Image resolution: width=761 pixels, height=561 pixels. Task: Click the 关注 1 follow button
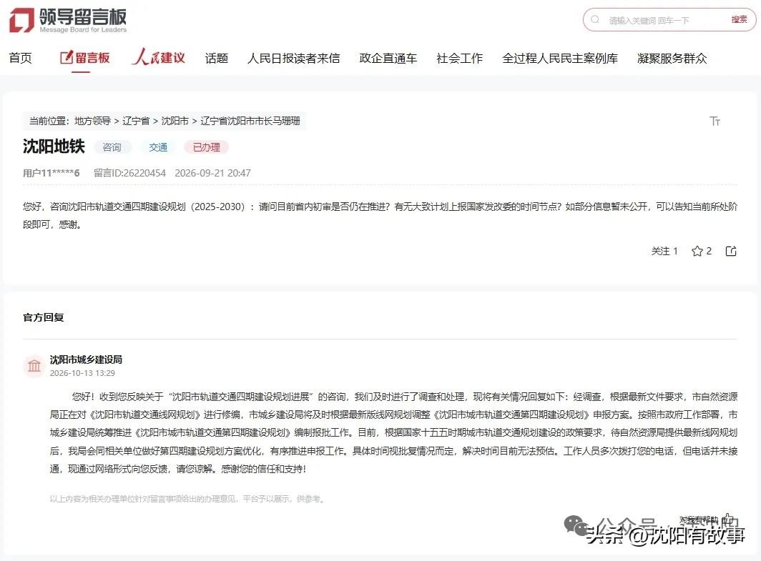tap(664, 251)
